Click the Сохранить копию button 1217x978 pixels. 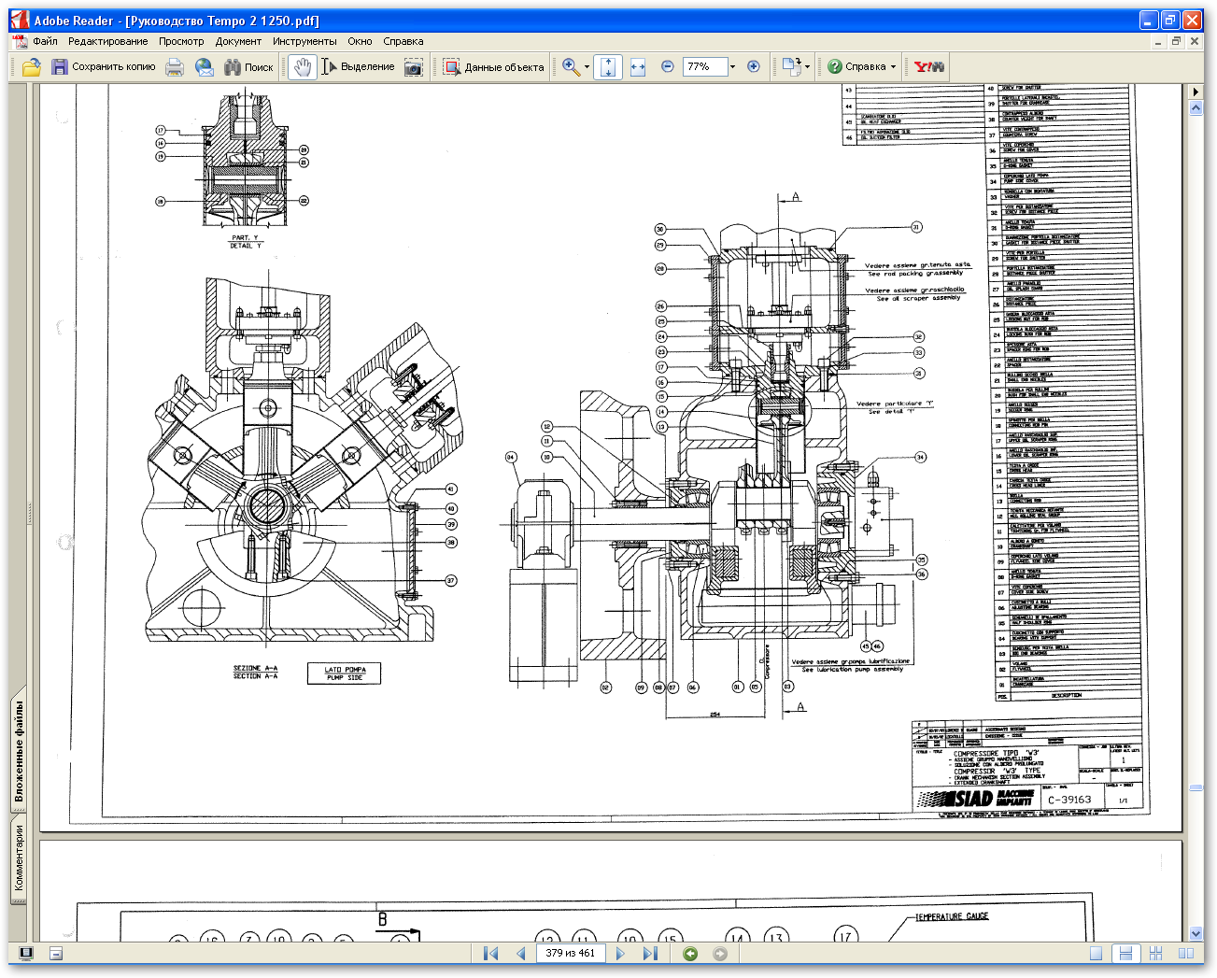tap(103, 66)
